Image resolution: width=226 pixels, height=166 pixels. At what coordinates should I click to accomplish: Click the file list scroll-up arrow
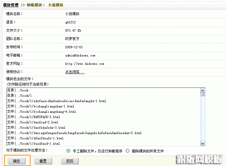[202, 91]
